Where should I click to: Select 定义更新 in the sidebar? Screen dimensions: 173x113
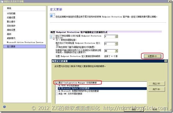tap(24, 46)
